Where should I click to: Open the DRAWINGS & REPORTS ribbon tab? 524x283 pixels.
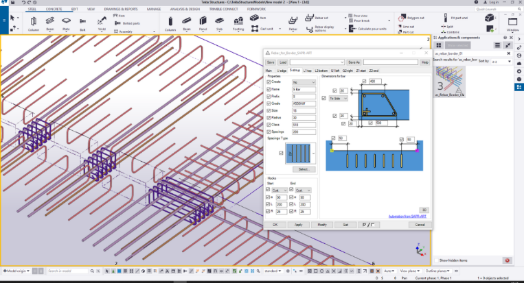[x=121, y=9]
